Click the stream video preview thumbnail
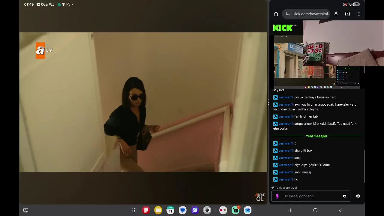Viewport: 384px width, 216px height. [317, 62]
